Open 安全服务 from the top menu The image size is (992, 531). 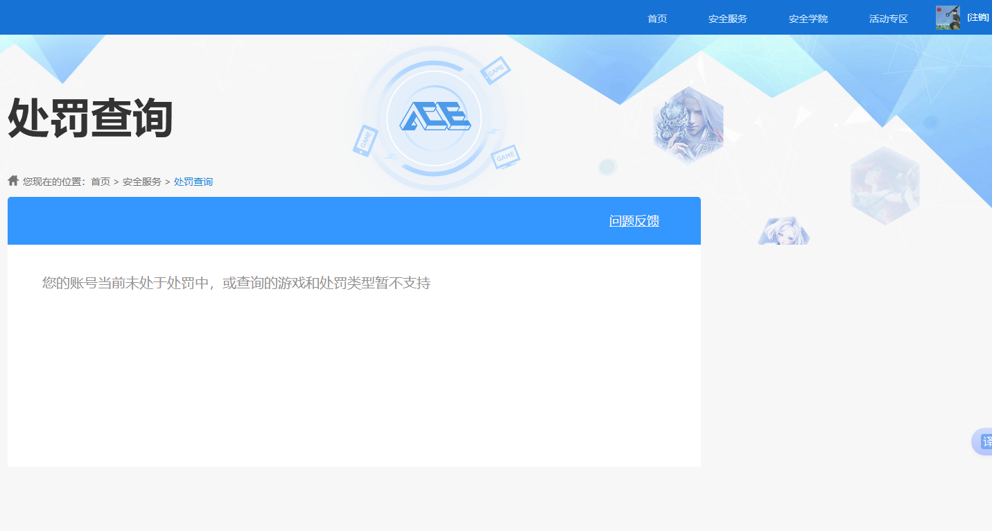pyautogui.click(x=726, y=19)
